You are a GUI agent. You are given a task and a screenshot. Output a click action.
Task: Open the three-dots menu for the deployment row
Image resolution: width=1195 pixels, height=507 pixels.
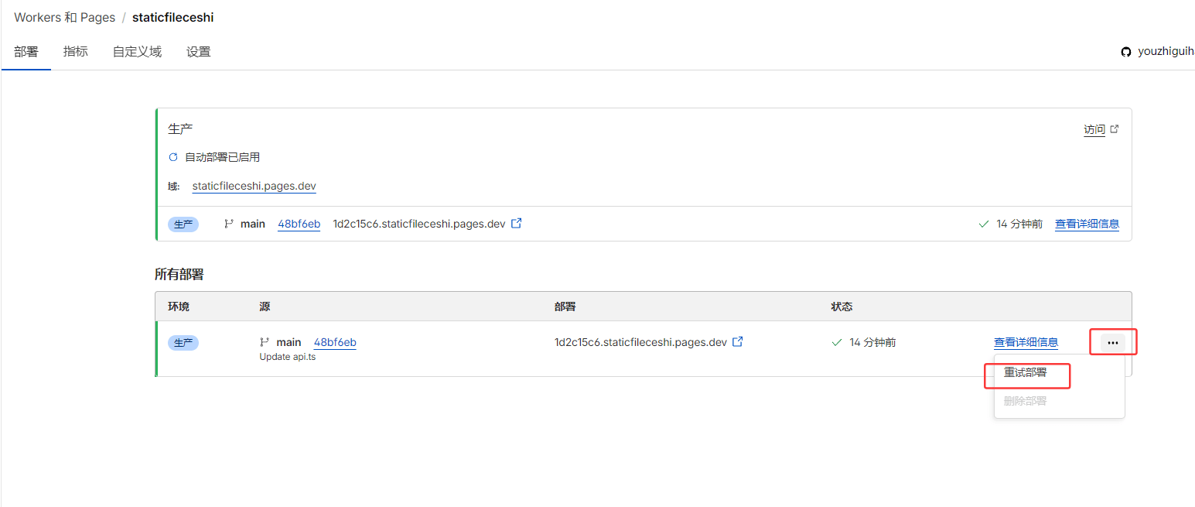[1113, 342]
